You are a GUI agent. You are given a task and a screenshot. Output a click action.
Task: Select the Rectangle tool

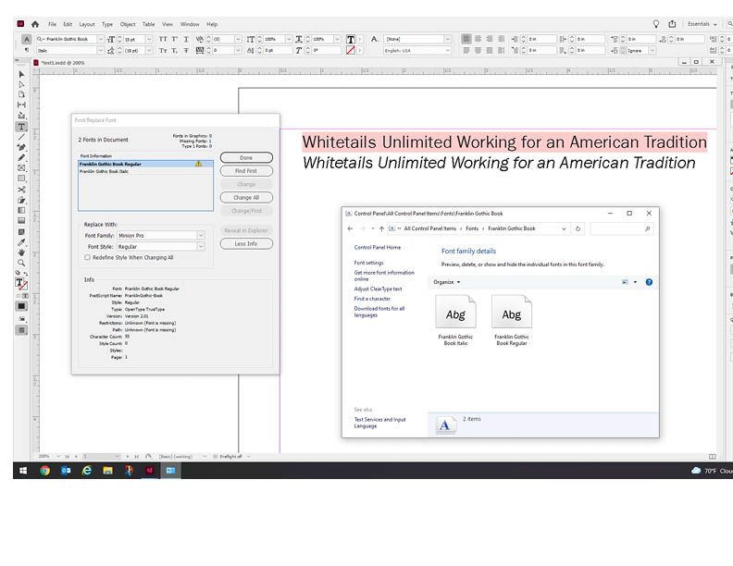tap(21, 178)
